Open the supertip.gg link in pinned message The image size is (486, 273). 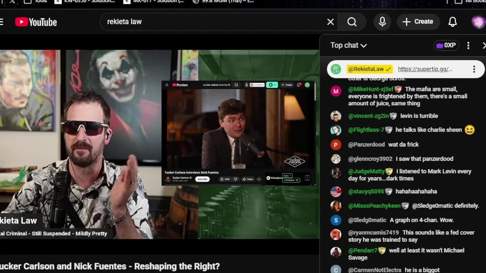(x=425, y=69)
